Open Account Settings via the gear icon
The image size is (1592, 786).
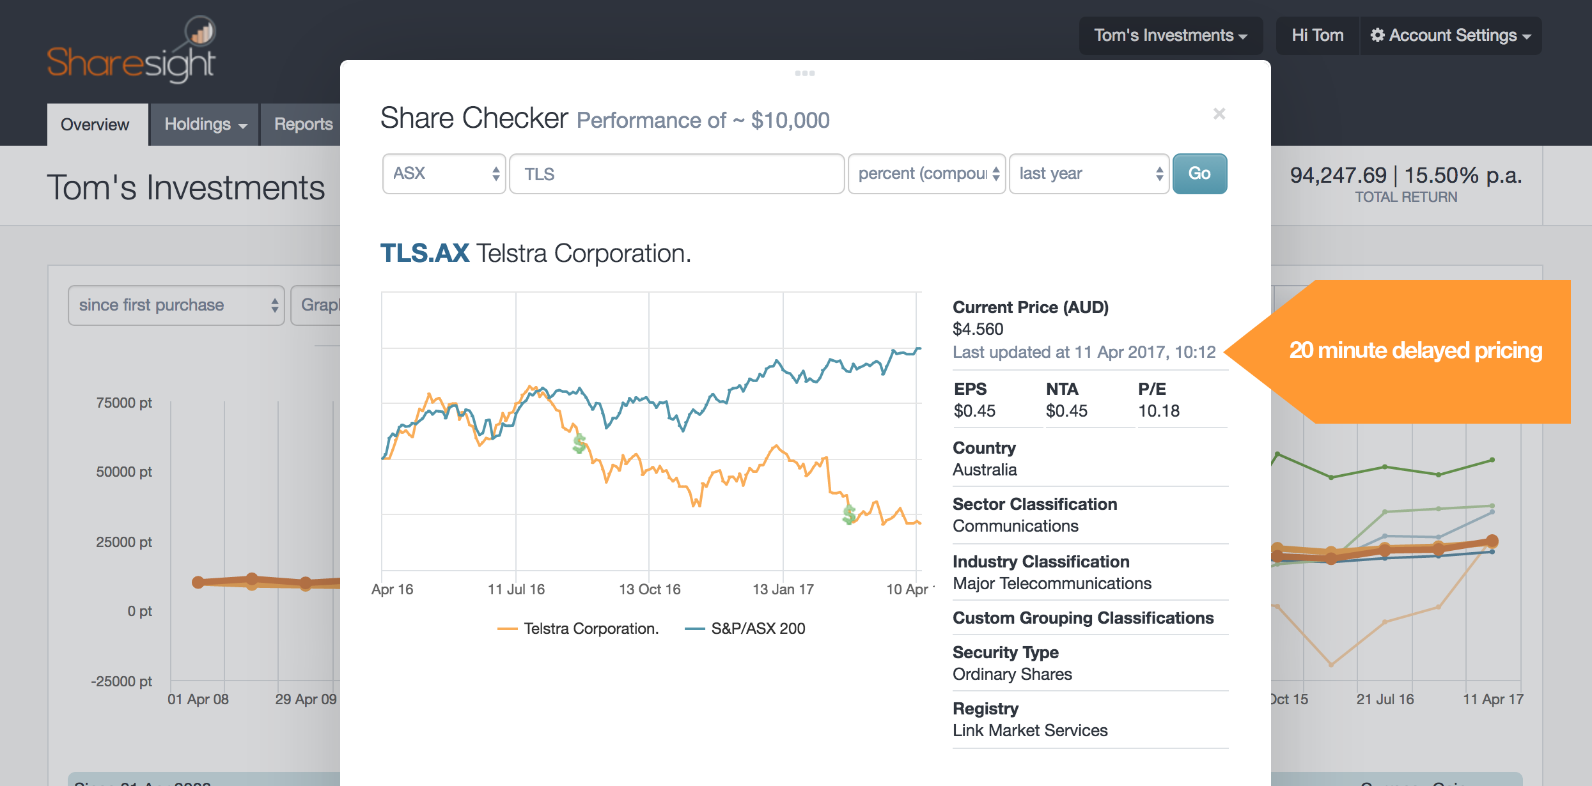[1378, 35]
